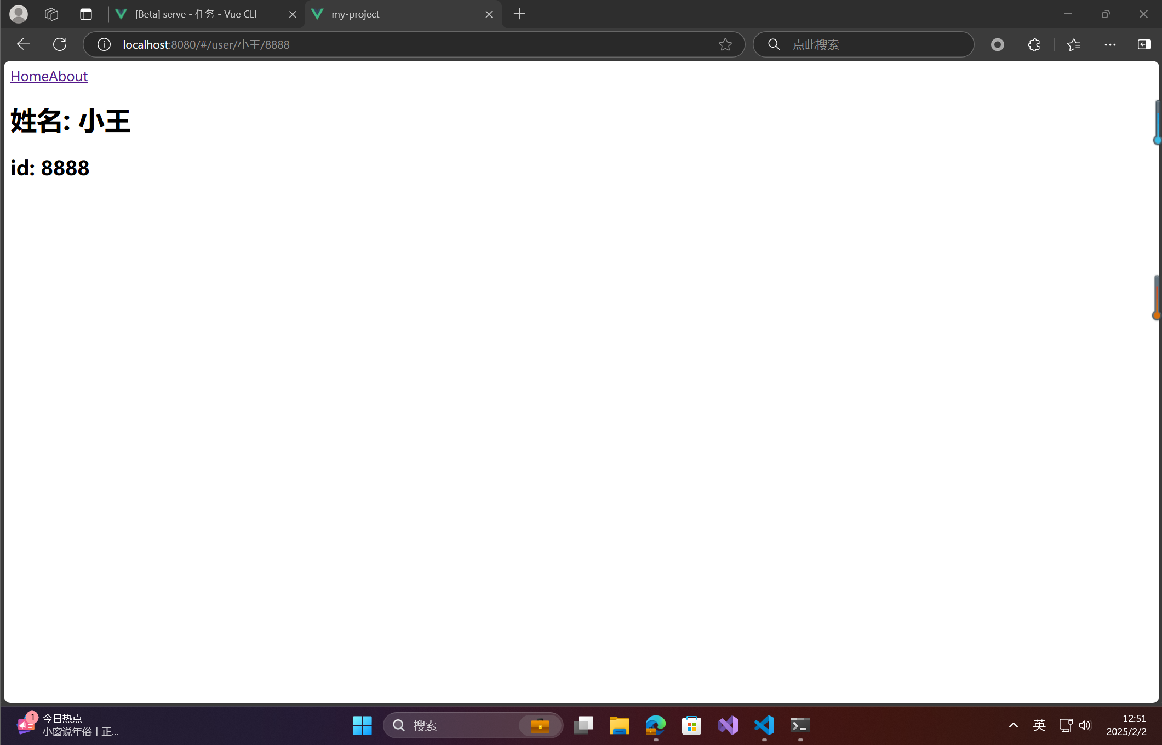1162x745 pixels.
Task: Toggle the browser sidebar panel
Action: pyautogui.click(x=1144, y=44)
